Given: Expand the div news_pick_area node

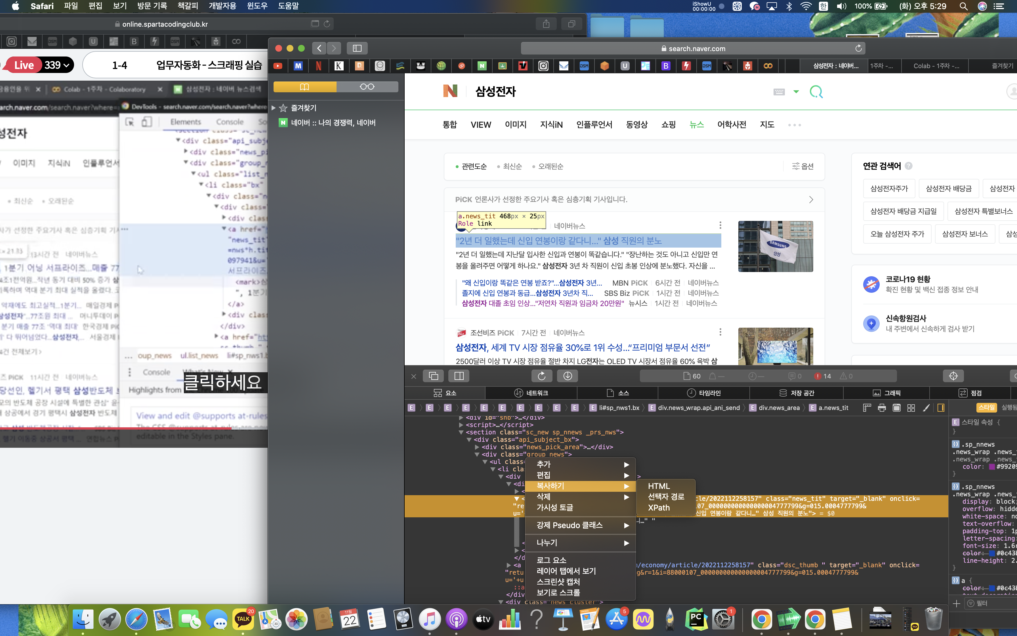Looking at the screenshot, I should (477, 447).
